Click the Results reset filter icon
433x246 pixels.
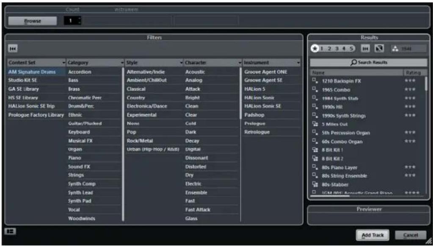(365, 49)
